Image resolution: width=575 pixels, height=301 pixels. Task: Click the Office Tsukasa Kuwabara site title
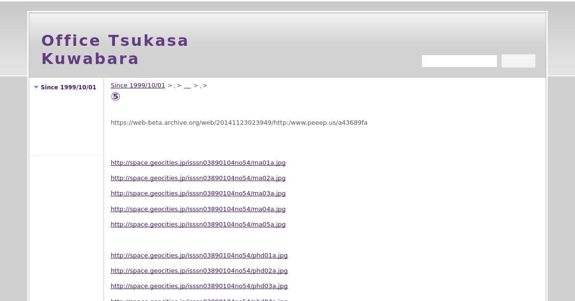click(115, 50)
